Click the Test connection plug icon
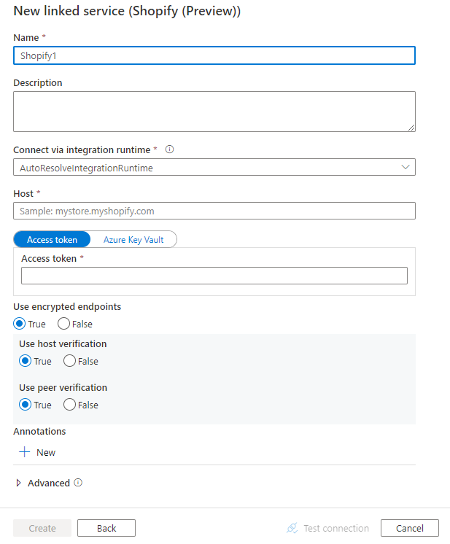The image size is (450, 544). [292, 528]
